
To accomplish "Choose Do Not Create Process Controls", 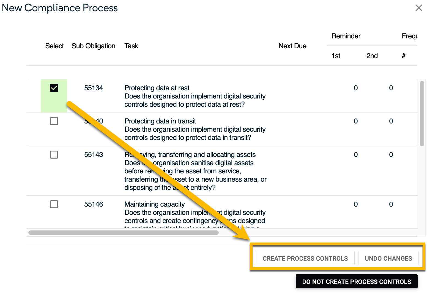I will [x=356, y=281].
